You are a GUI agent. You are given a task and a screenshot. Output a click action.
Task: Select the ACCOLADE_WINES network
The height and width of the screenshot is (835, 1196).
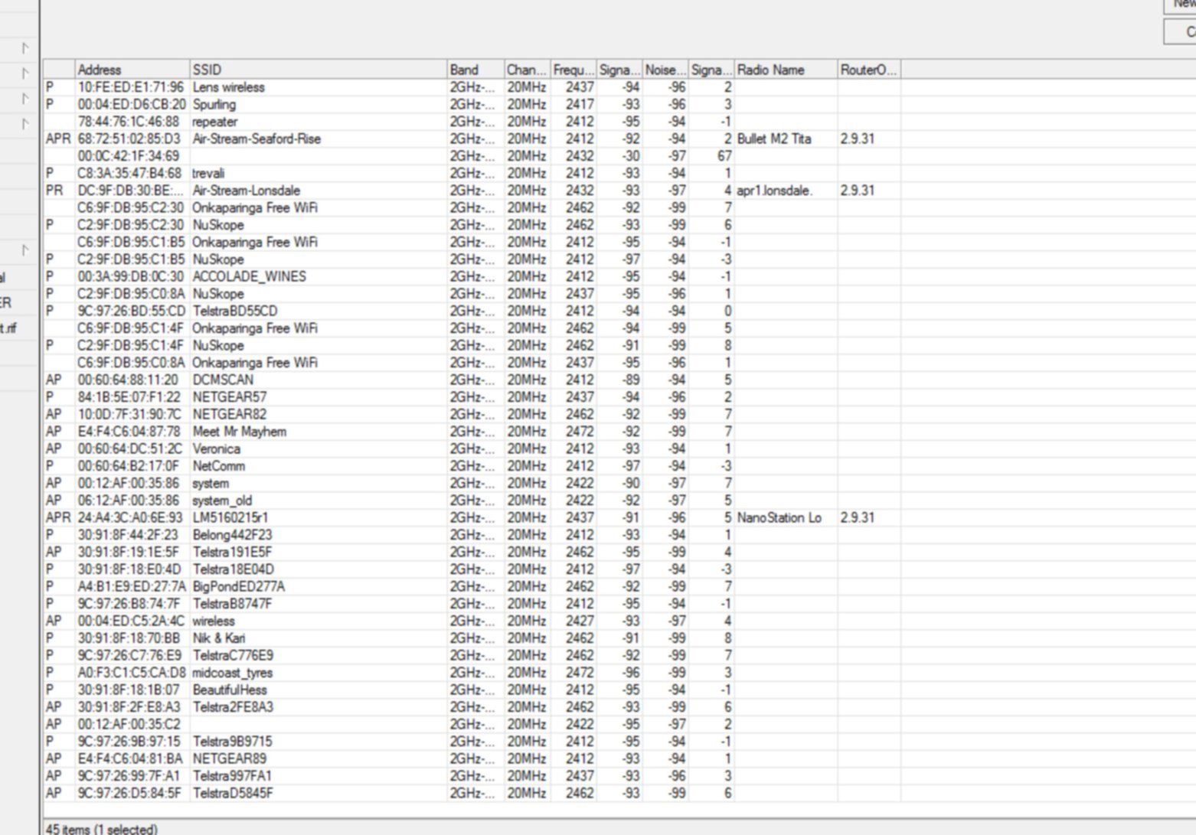coord(249,276)
